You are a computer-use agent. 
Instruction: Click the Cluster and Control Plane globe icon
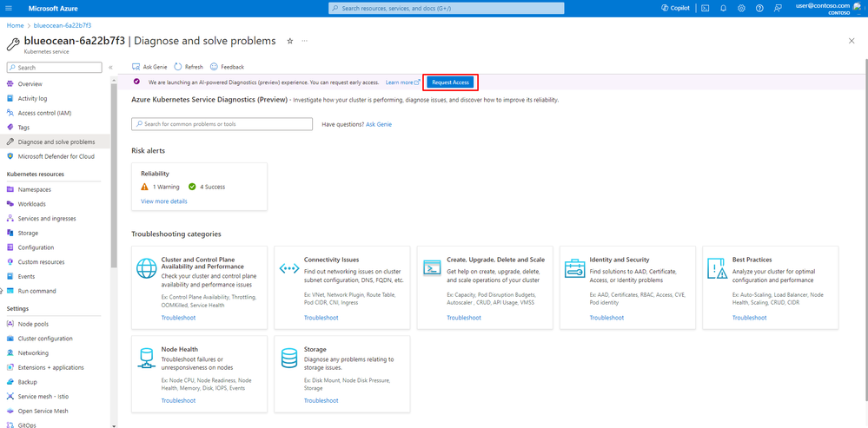coord(147,269)
